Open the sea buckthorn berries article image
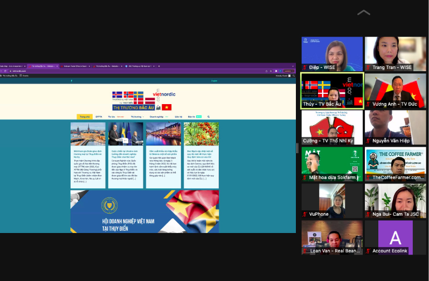 201,134
